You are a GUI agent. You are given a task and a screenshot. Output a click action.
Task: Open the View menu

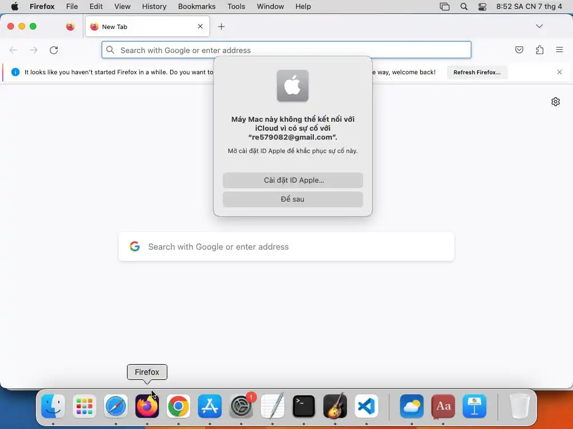tap(123, 7)
